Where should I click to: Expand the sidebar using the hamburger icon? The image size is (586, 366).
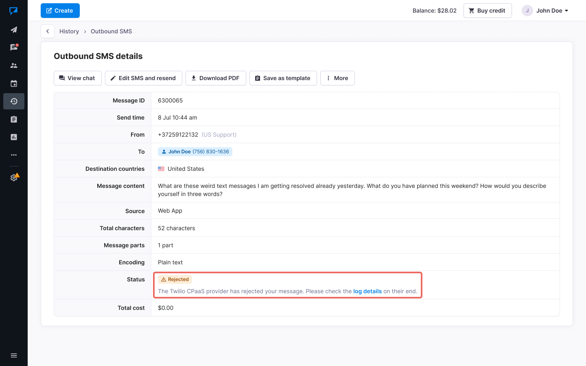(x=14, y=355)
